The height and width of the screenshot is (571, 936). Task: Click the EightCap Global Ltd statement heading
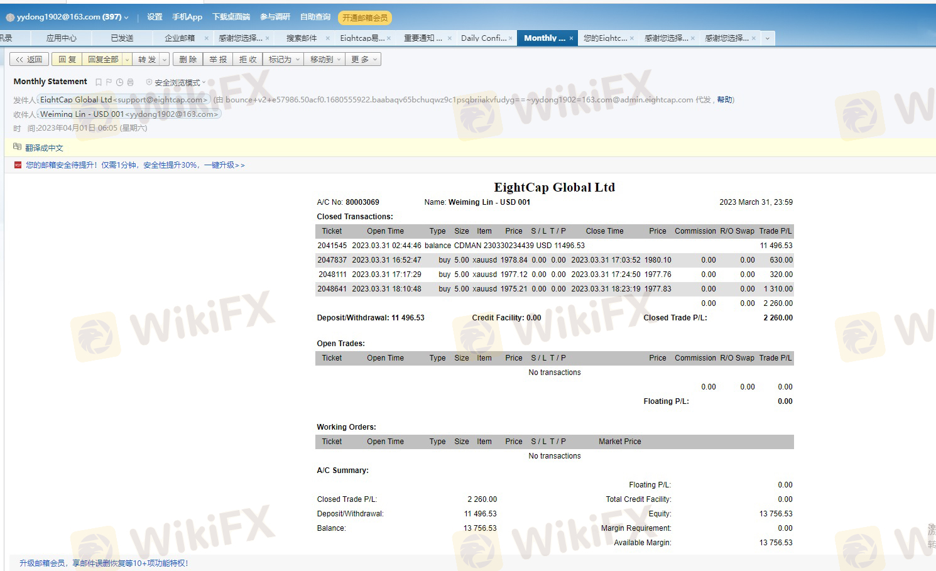[555, 187]
